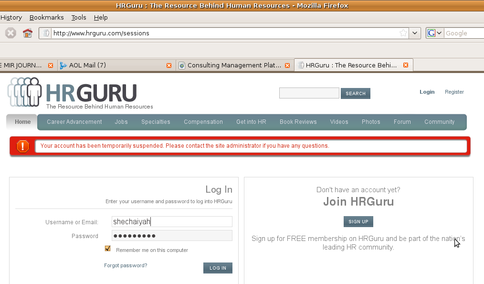Click the LOG IN button

click(218, 268)
